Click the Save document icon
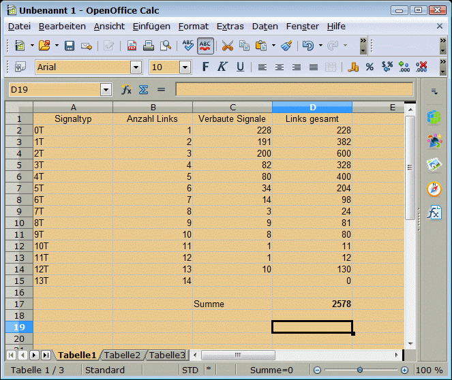This screenshot has height=380, width=452. click(x=70, y=46)
